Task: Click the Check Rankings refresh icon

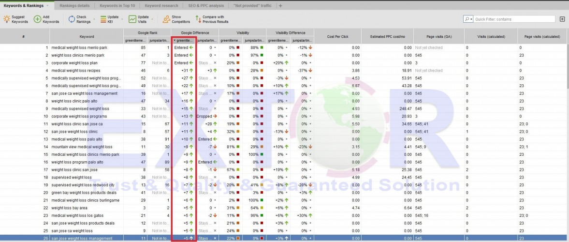Action: pyautogui.click(x=71, y=19)
